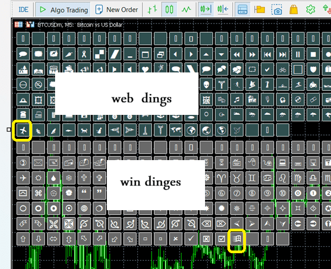Click the Windows flag logo symbol button
The width and height of the screenshot is (331, 269).
[x=237, y=239]
